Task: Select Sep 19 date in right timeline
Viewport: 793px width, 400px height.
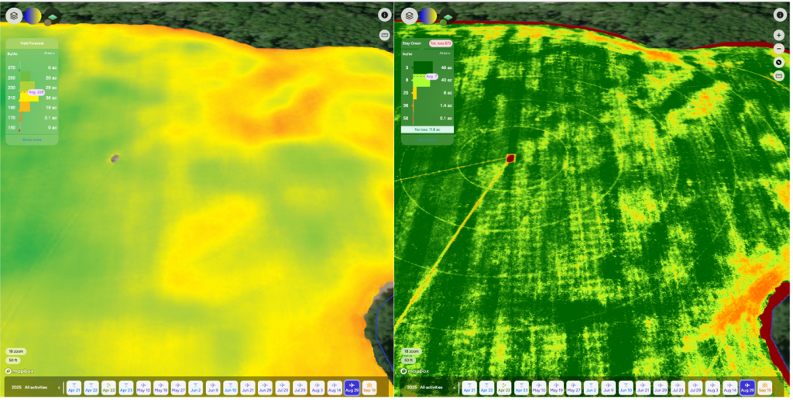Action: (x=764, y=387)
